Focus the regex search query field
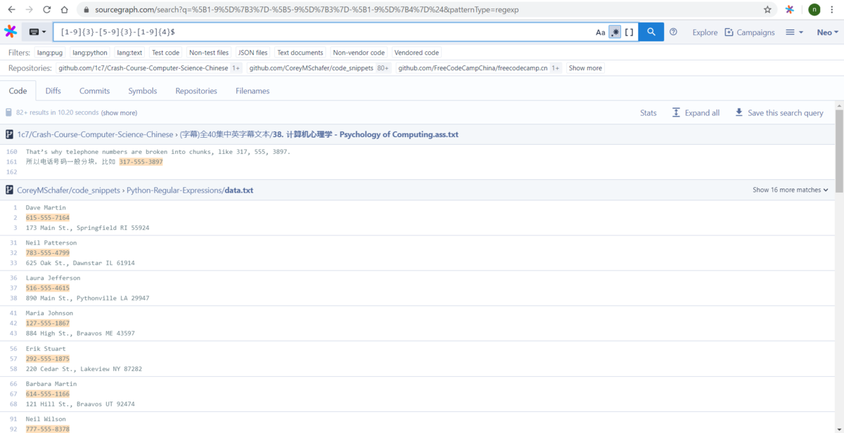The image size is (844, 433). [324, 32]
